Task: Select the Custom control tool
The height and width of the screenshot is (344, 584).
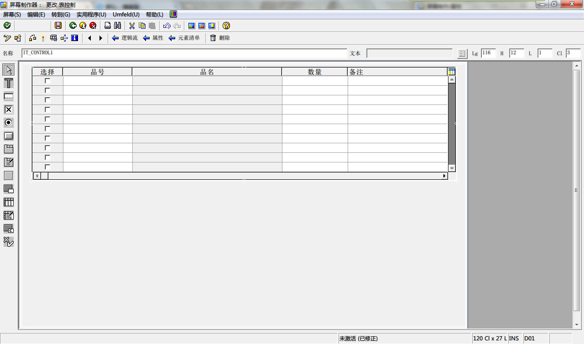Action: click(x=9, y=229)
